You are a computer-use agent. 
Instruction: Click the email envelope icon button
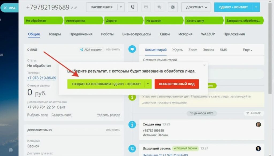pyautogui.click(x=146, y=7)
